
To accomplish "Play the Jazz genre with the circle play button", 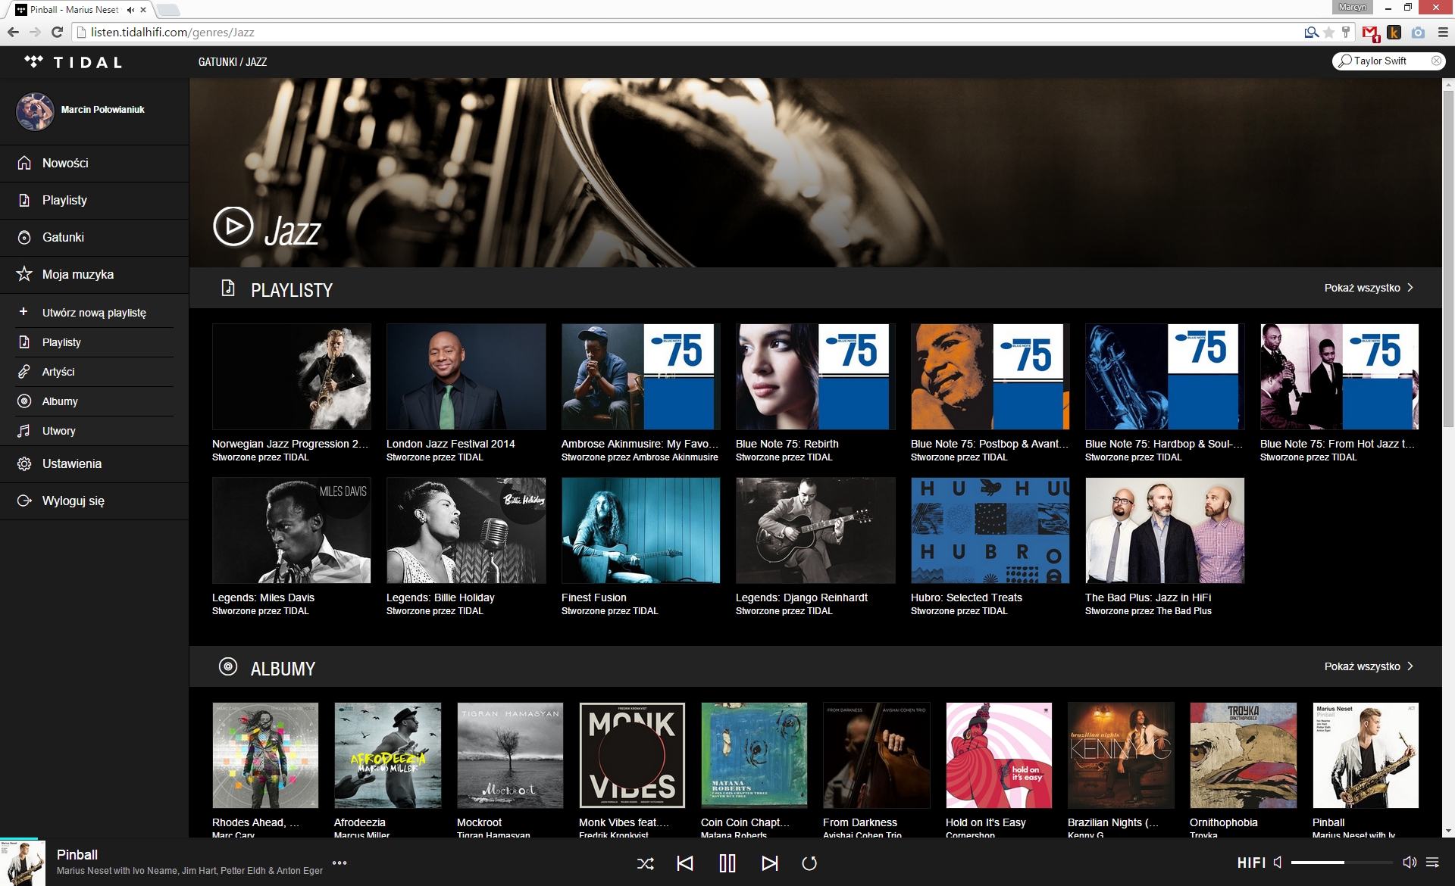I will [233, 226].
